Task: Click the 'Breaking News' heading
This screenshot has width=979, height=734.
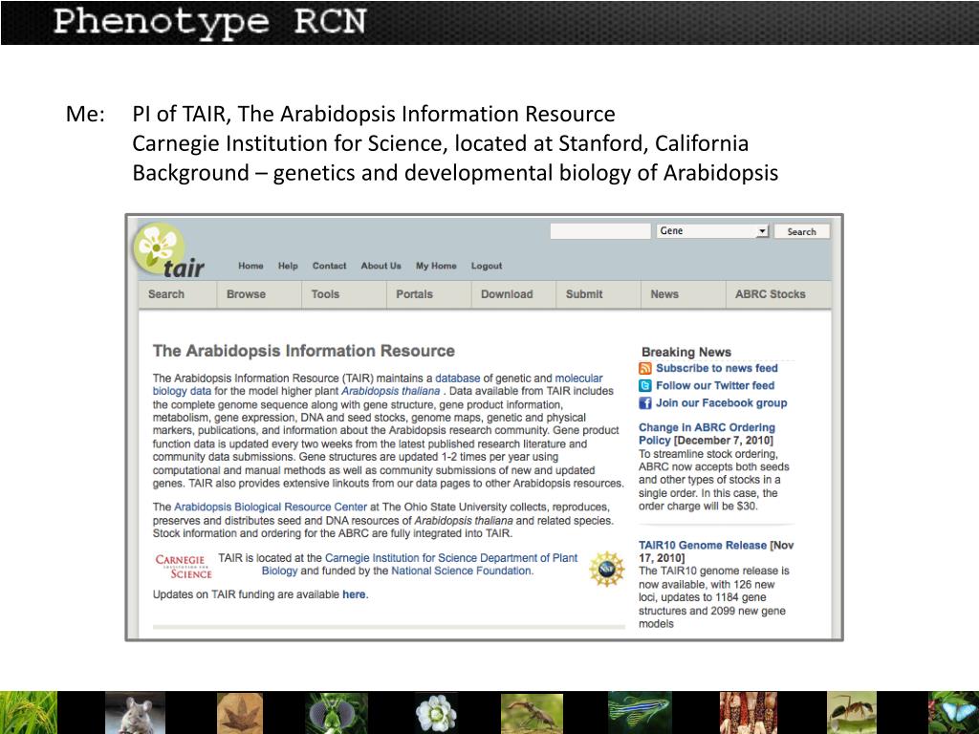Action: (x=686, y=352)
